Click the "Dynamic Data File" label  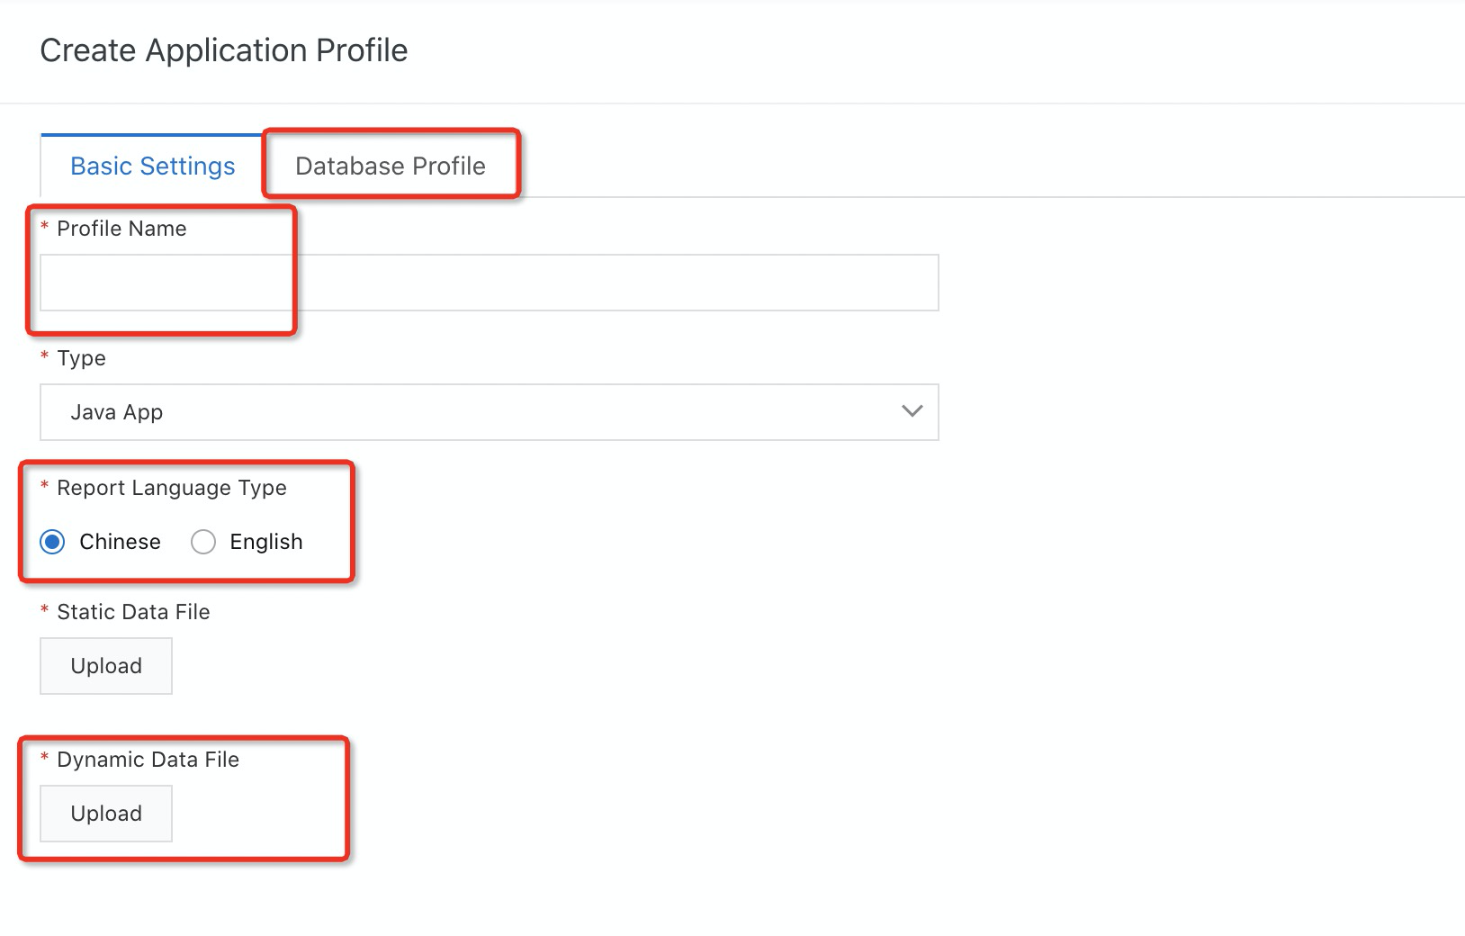(148, 760)
